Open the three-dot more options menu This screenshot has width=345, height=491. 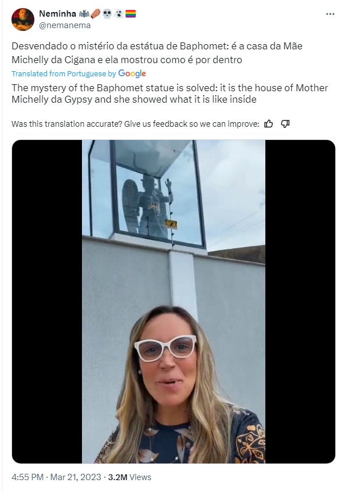click(x=330, y=14)
